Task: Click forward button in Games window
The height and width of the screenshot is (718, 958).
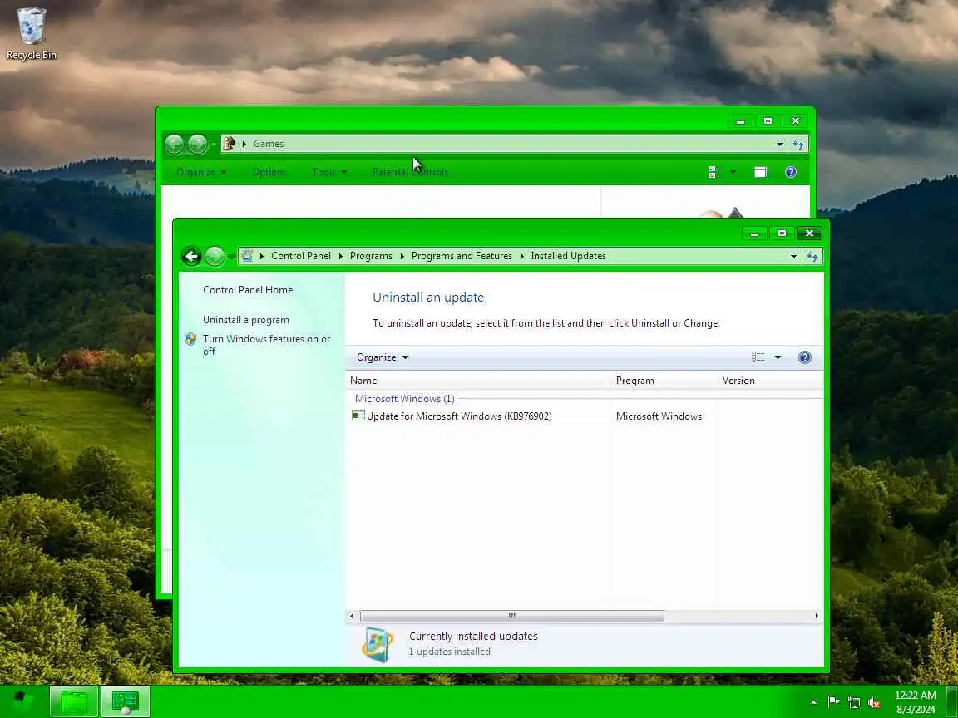Action: (197, 144)
